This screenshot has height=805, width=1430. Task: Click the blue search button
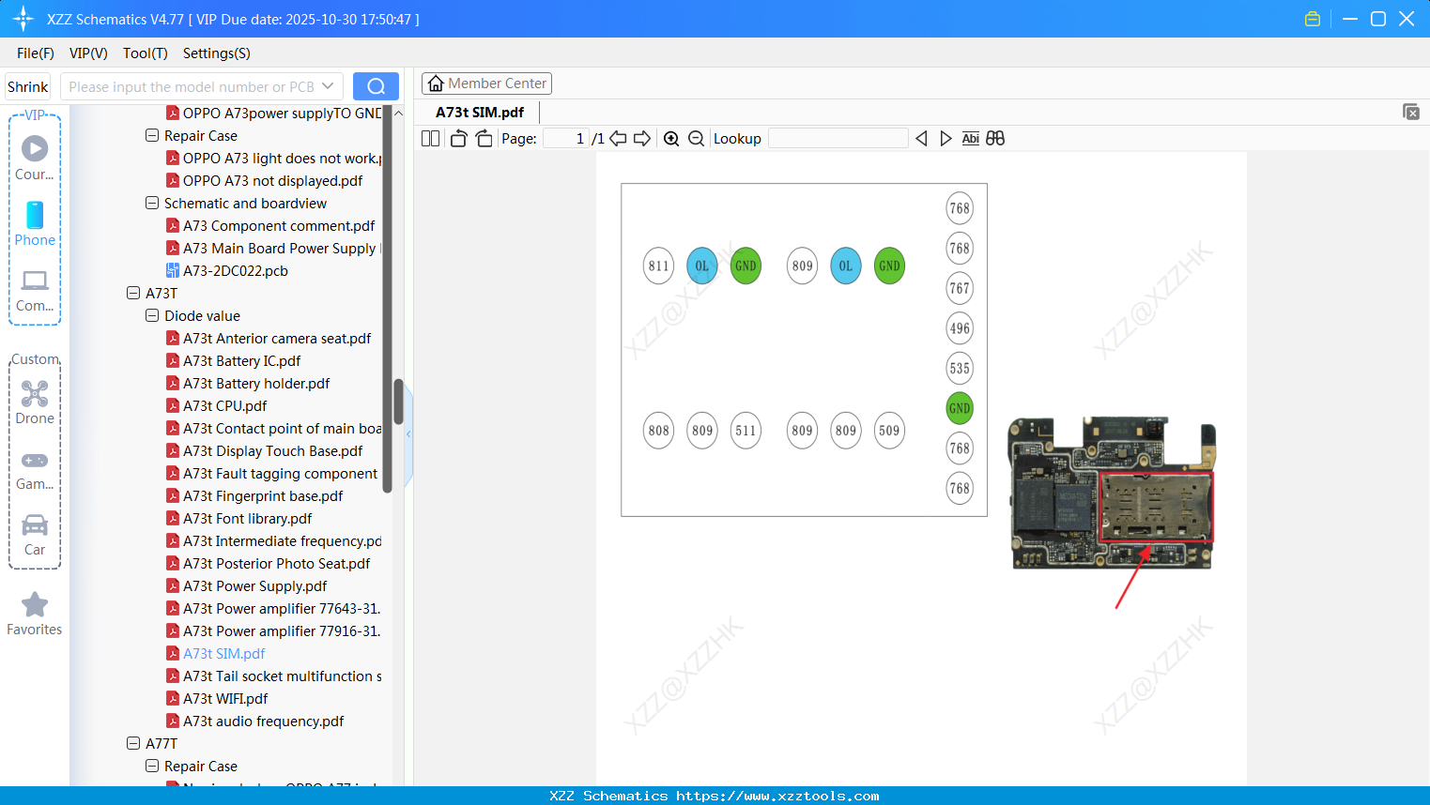[x=376, y=86]
